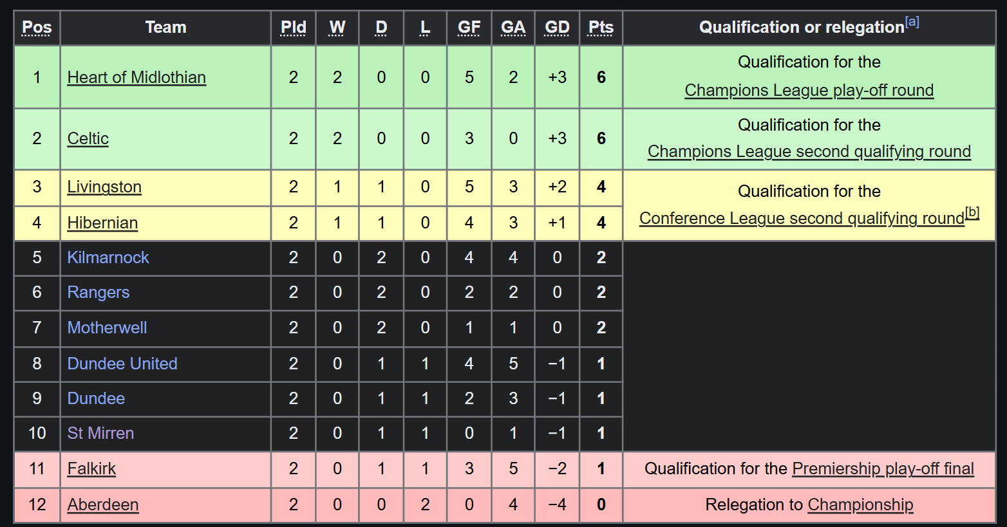Open the Falkirk team link

91,468
